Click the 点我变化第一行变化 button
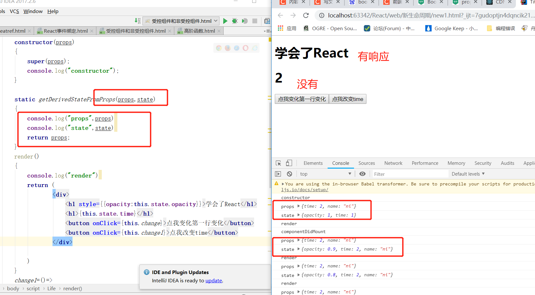Image resolution: width=535 pixels, height=295 pixels. click(302, 99)
